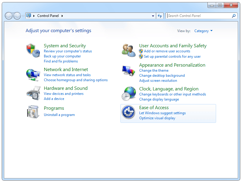Open the Ease of Access heading
Image resolution: width=242 pixels, height=182 pixels.
154,108
